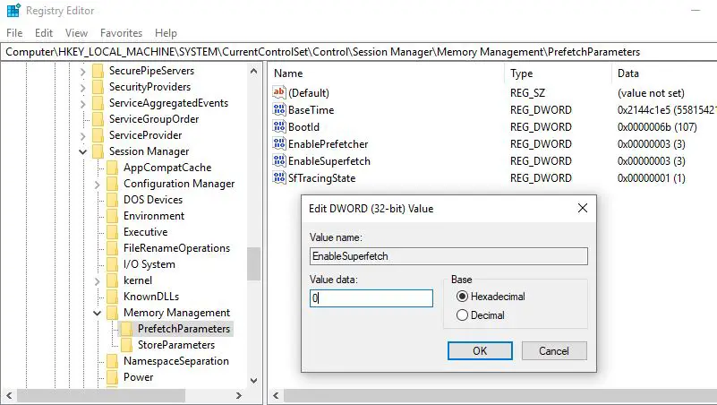Viewport: 717px width, 405px height.
Task: Click the Executive folder icon
Action: click(112, 232)
